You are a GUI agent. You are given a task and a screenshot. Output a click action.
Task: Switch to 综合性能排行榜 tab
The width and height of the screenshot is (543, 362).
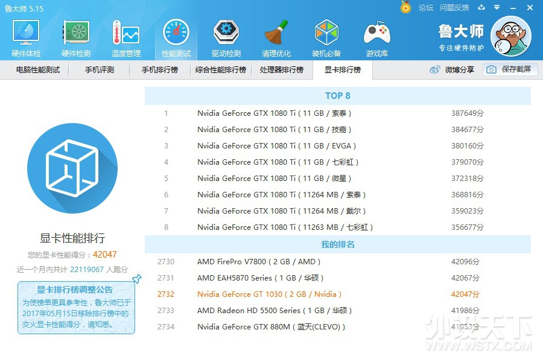(x=221, y=69)
